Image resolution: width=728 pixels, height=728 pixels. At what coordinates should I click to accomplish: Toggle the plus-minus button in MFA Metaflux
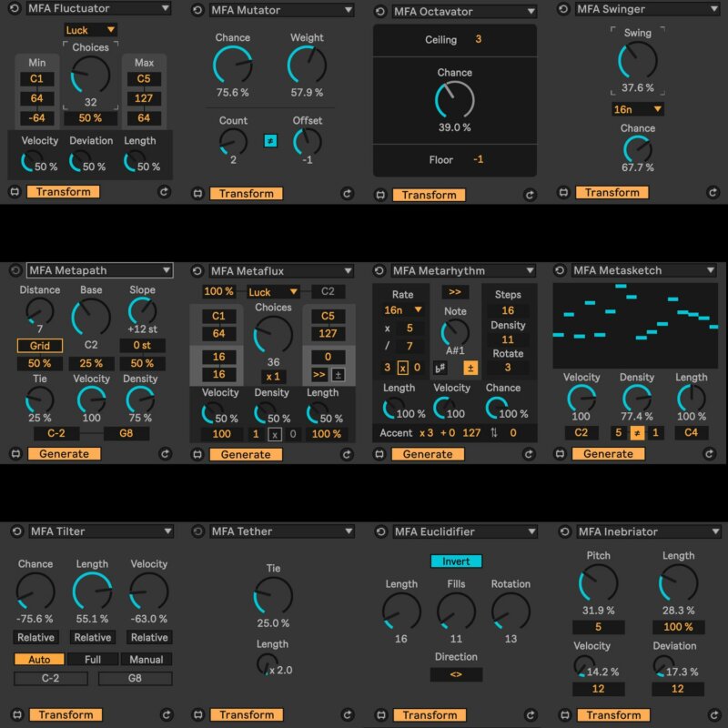click(338, 375)
